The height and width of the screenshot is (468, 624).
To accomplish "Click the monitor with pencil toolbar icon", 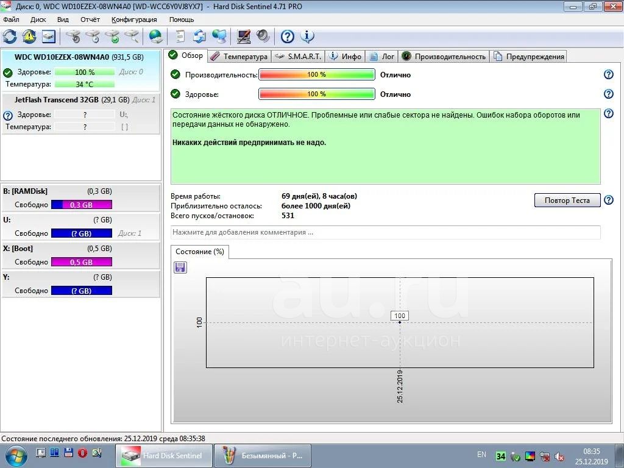I will 244,37.
